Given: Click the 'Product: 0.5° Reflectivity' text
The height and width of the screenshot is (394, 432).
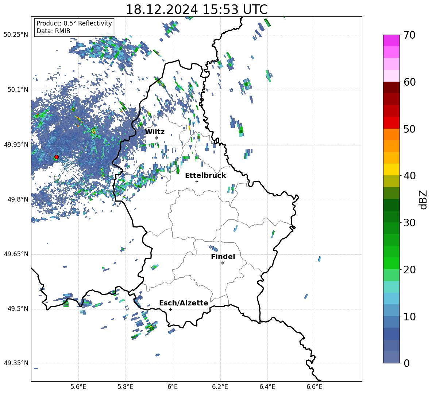Looking at the screenshot, I should pyautogui.click(x=74, y=23).
